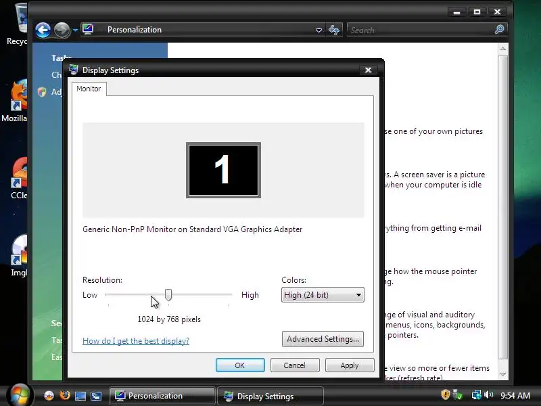Expand the address bar history dropdown
541x406 pixels.
click(x=319, y=30)
